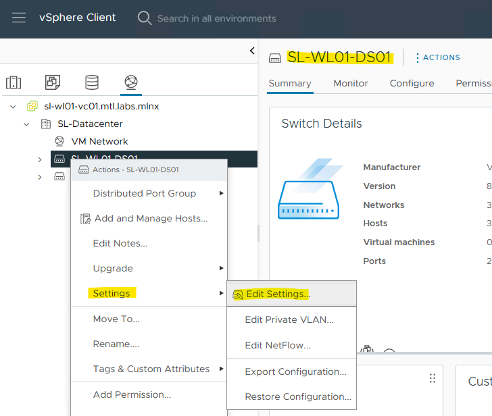This screenshot has height=416, width=492.
Task: Click the Add and Manage Hosts icon
Action: 85,219
